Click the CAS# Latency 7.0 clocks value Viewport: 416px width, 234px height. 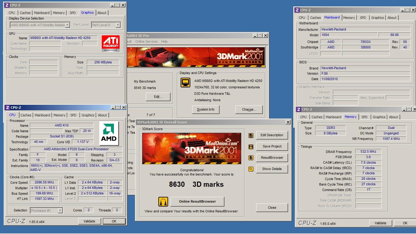[368, 163]
